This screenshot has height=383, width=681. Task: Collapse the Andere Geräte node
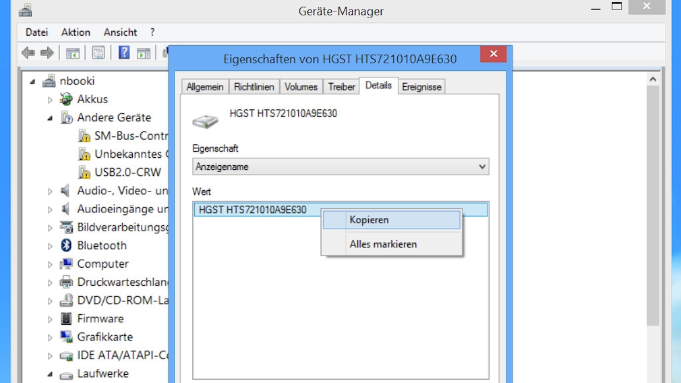click(x=50, y=118)
